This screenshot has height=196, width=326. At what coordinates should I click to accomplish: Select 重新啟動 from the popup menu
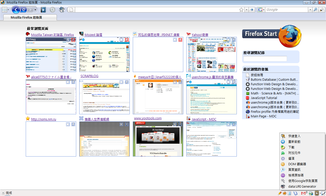(x=294, y=142)
